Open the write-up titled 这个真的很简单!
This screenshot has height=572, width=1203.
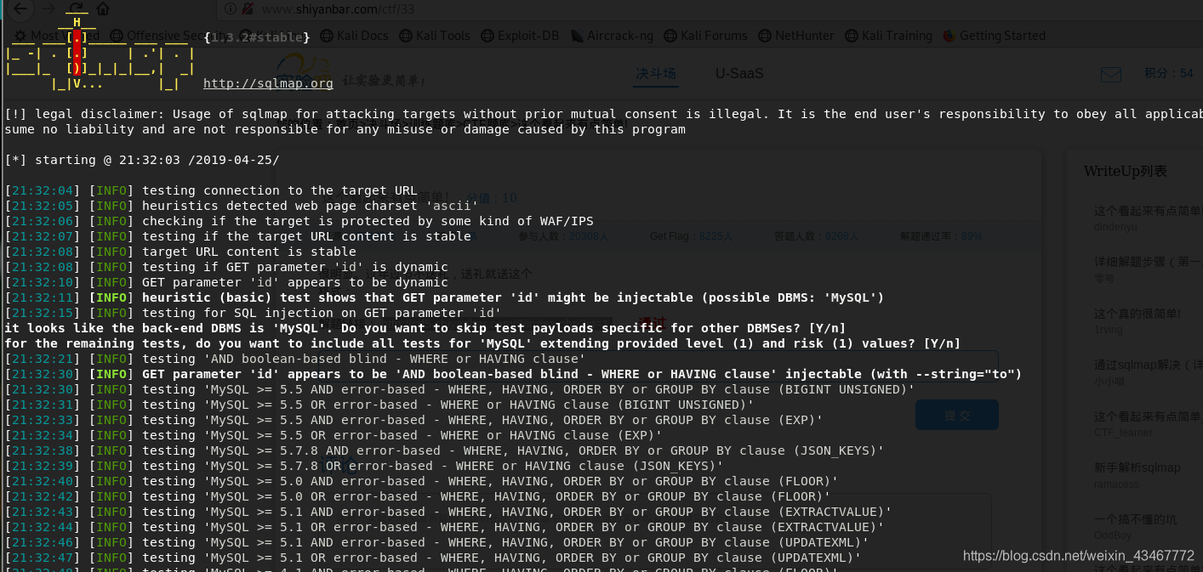tap(1137, 314)
